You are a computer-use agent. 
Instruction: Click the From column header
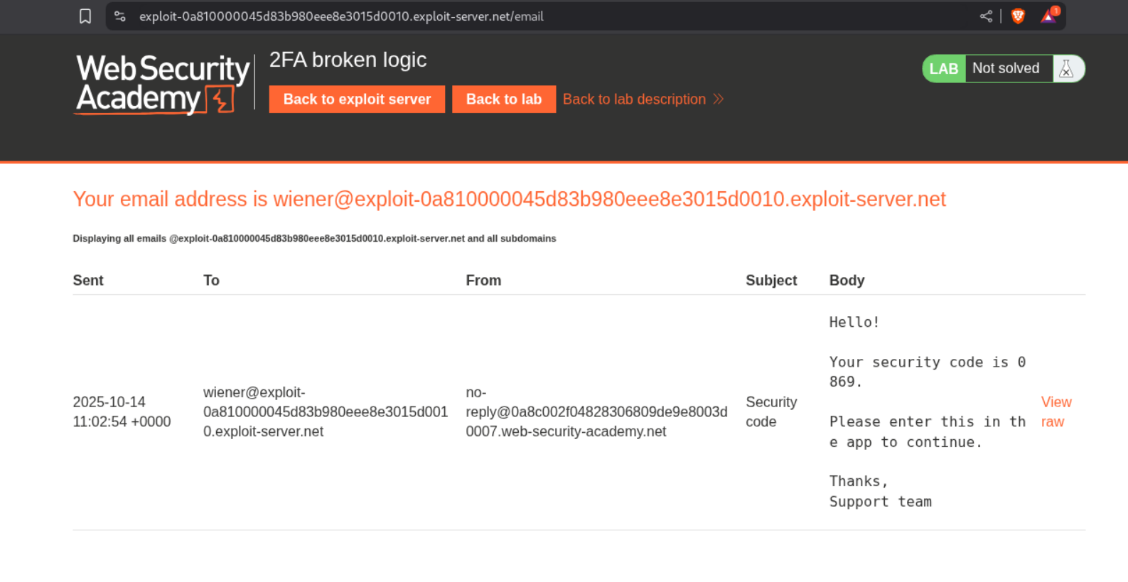point(483,281)
